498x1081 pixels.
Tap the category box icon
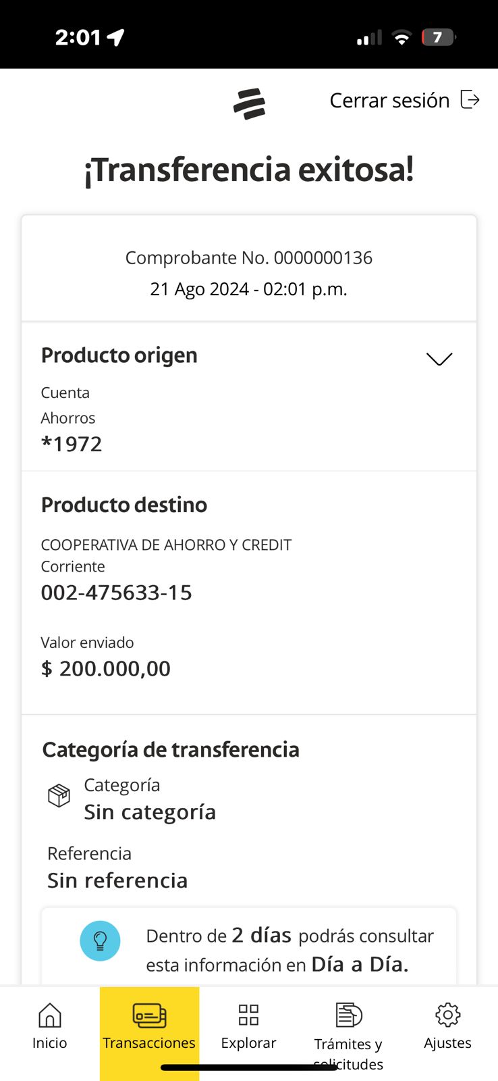(59, 795)
